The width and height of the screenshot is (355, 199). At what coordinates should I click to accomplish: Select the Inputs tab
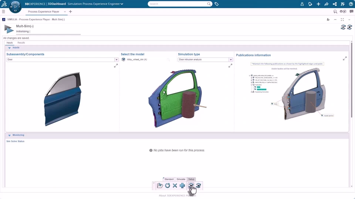click(10, 43)
